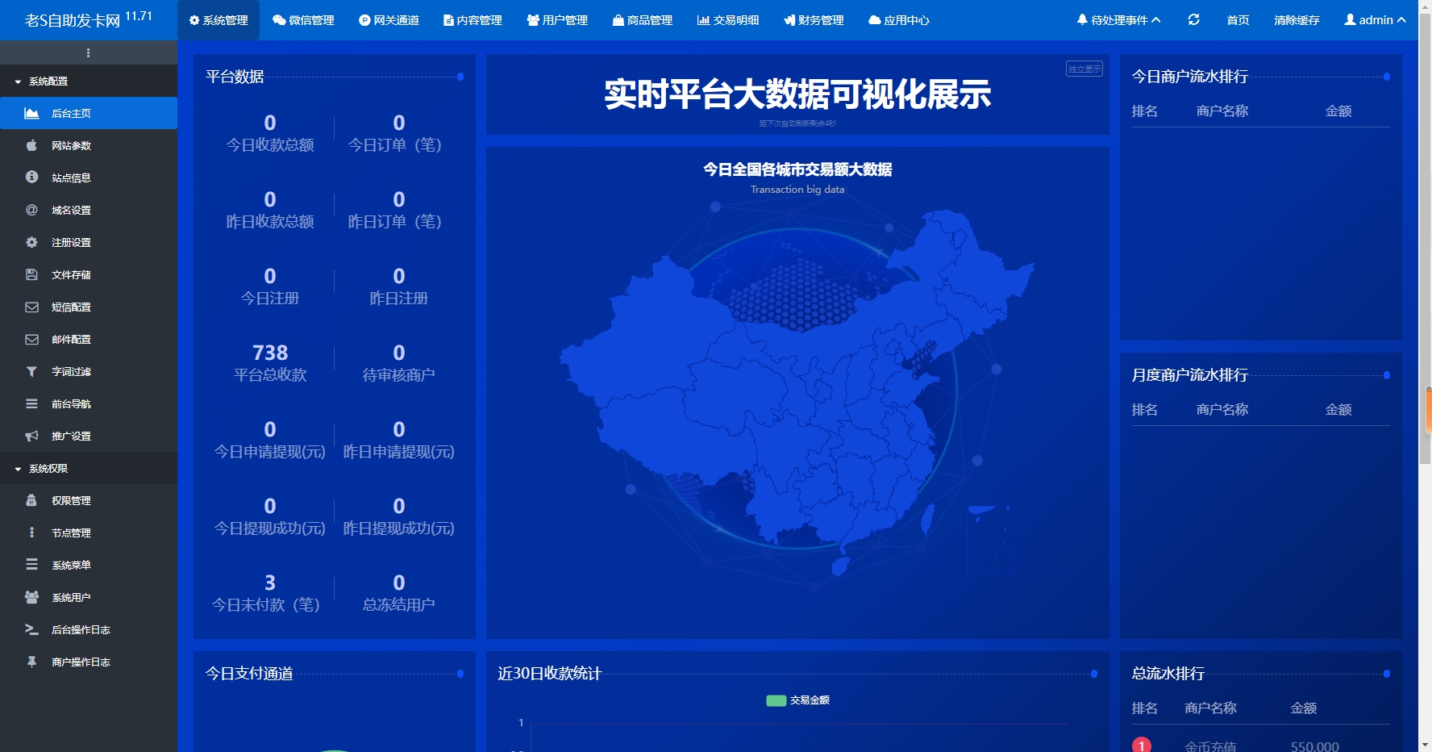Select 商户操作日志 in the sidebar
1432x752 pixels.
point(89,662)
